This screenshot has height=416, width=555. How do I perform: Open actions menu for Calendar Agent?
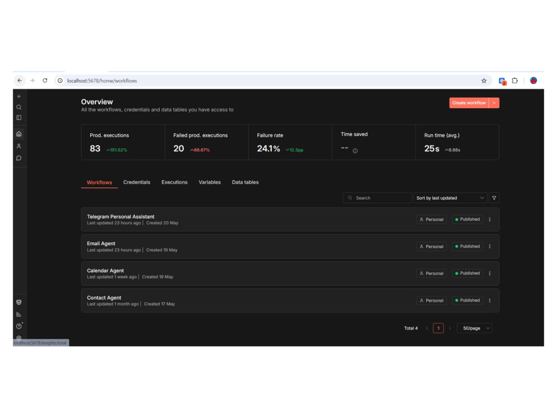pyautogui.click(x=490, y=273)
